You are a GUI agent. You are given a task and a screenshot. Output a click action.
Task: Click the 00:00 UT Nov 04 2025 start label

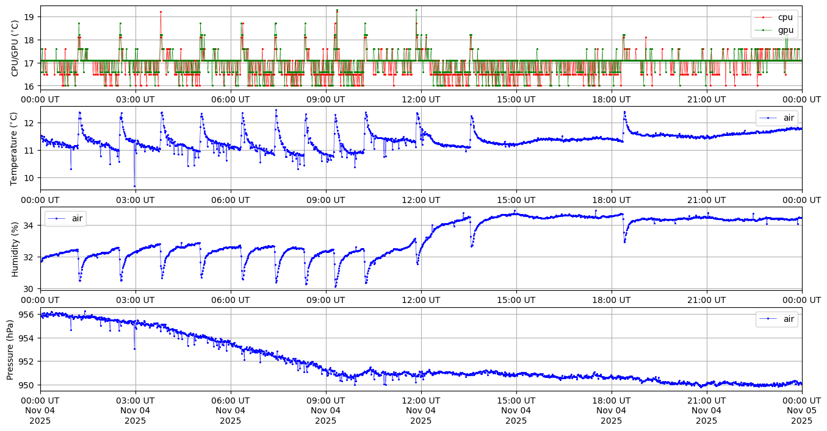(40, 411)
